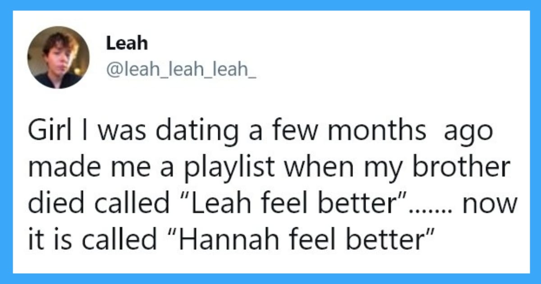Image resolution: width=541 pixels, height=284 pixels.
Task: Click the @leah_leah_leah_ handle
Action: click(181, 69)
